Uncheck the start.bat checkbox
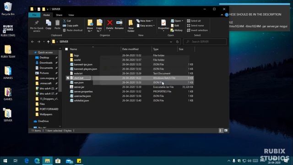 point(68,78)
